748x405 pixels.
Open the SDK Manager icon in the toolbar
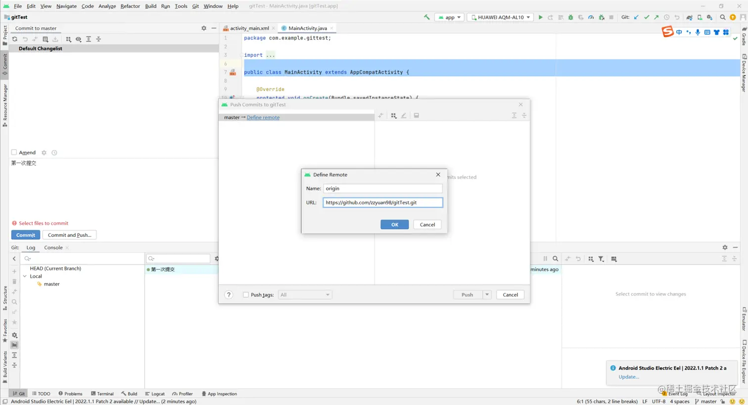[x=709, y=17]
